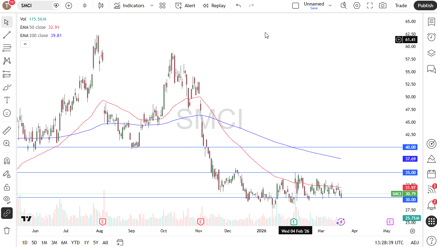Open timezone menu at 13:28:39 UTC
This screenshot has width=437, height=247.
389,243
